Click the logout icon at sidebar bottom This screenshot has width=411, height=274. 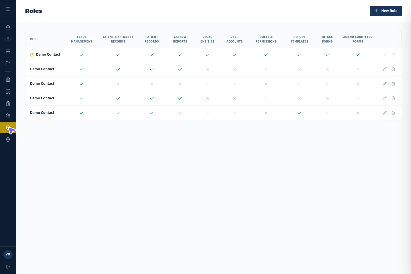(8, 267)
